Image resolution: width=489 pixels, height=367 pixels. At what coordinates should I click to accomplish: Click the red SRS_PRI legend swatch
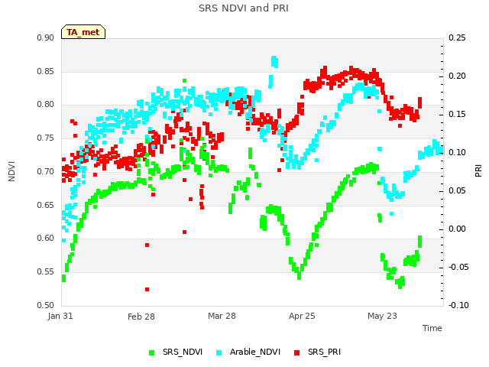pos(297,352)
